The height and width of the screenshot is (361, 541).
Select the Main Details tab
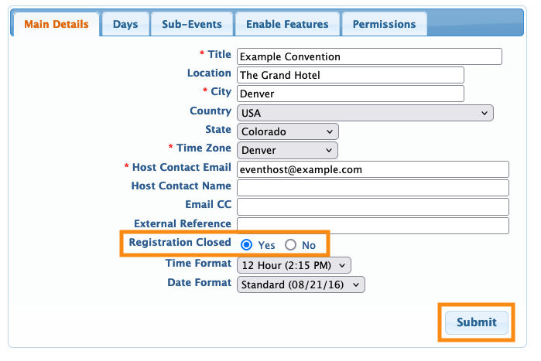coord(56,24)
